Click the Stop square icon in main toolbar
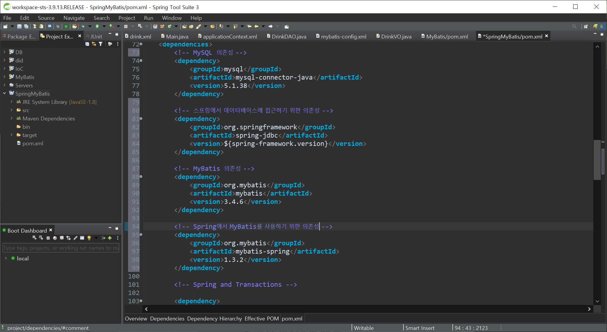Screen dimensions: 607x332 pos(126,26)
